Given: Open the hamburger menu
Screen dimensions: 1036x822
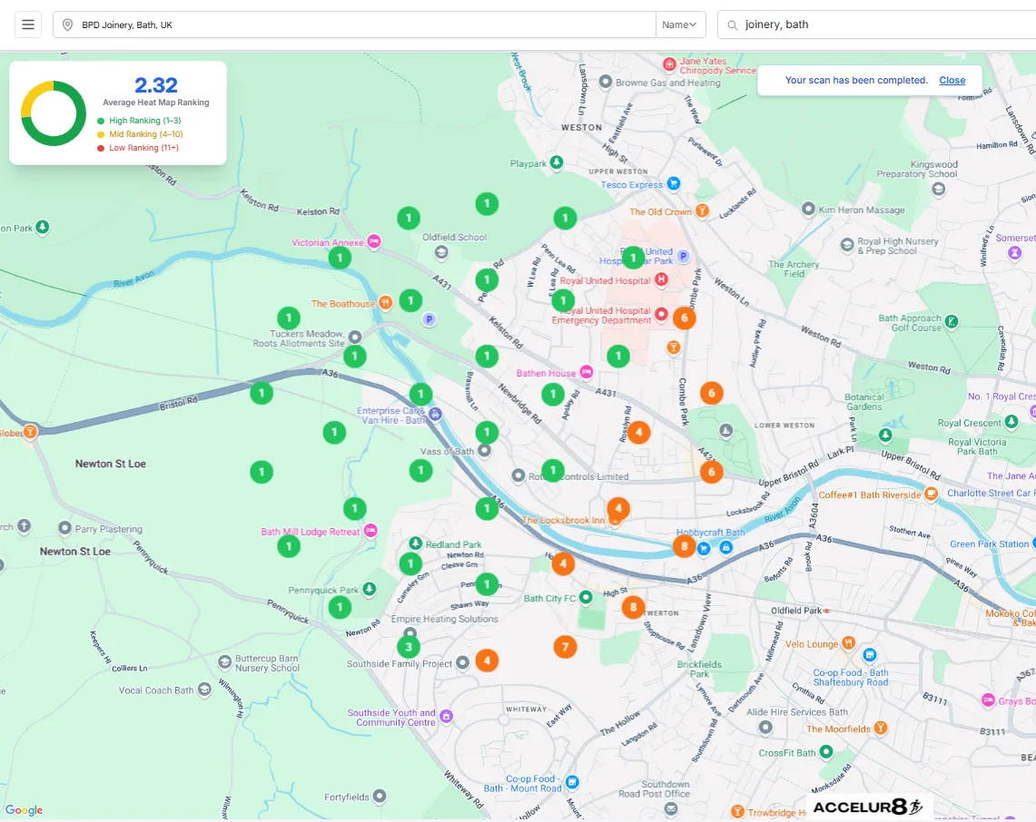Looking at the screenshot, I should (28, 24).
